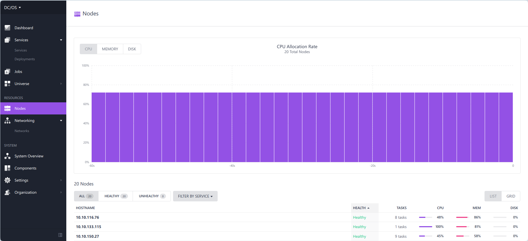The width and height of the screenshot is (528, 241).
Task: Sort table by HOSTNAME column
Action: [85, 208]
